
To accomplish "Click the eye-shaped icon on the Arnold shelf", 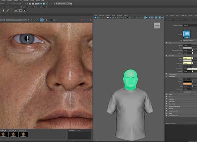I will click(x=16, y=10).
